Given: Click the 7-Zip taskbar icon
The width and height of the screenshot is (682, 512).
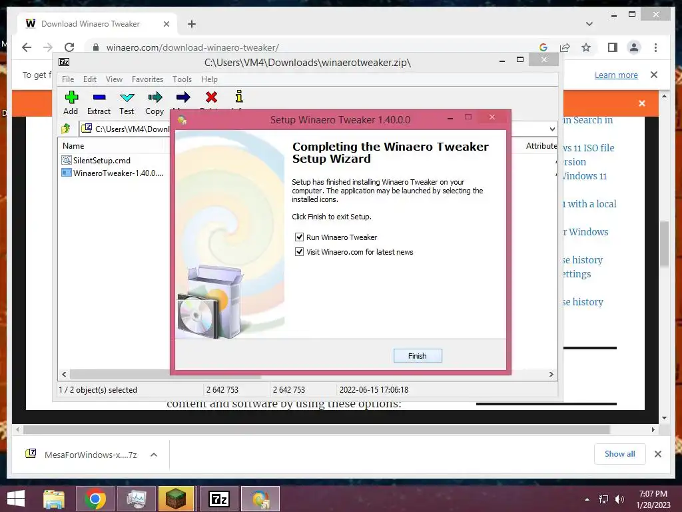Looking at the screenshot, I should coord(218,499).
